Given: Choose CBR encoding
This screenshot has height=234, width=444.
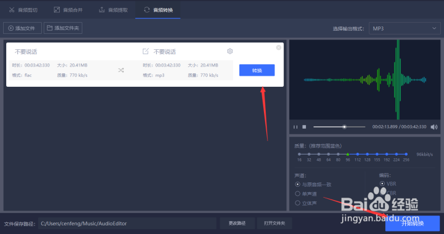Looking at the screenshot, I should pyautogui.click(x=388, y=193).
